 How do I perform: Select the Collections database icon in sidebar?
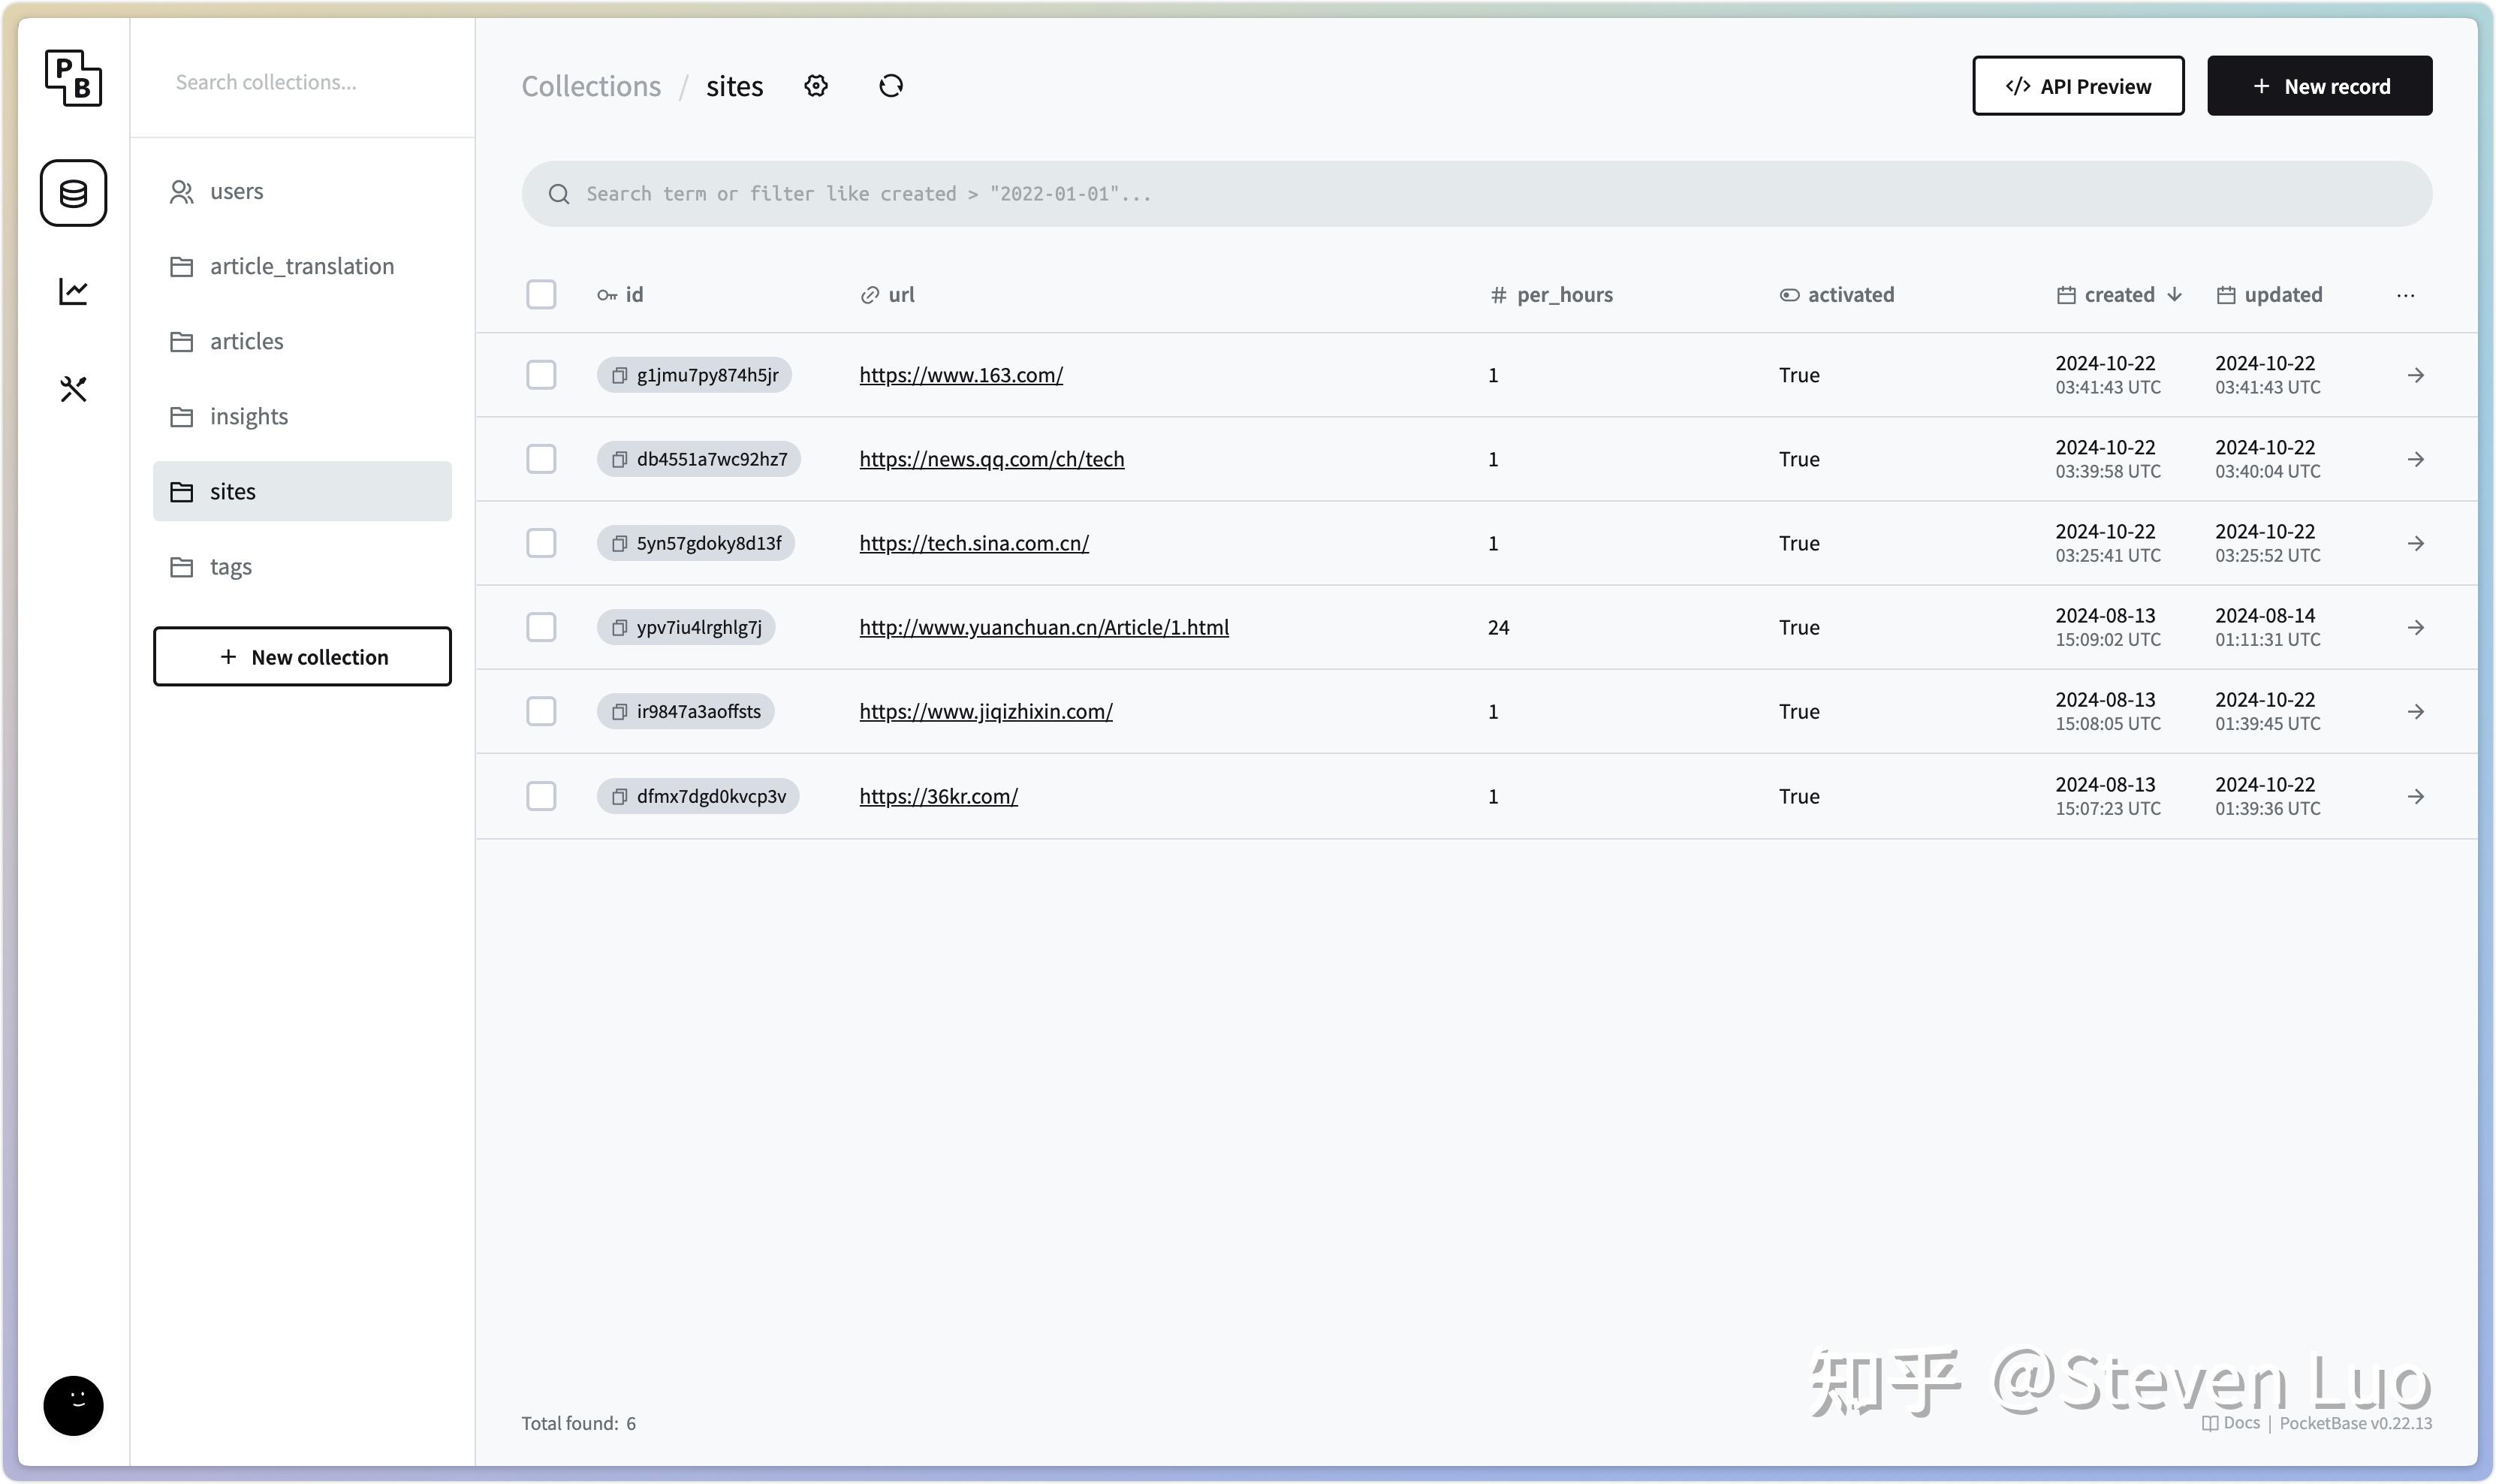73,192
